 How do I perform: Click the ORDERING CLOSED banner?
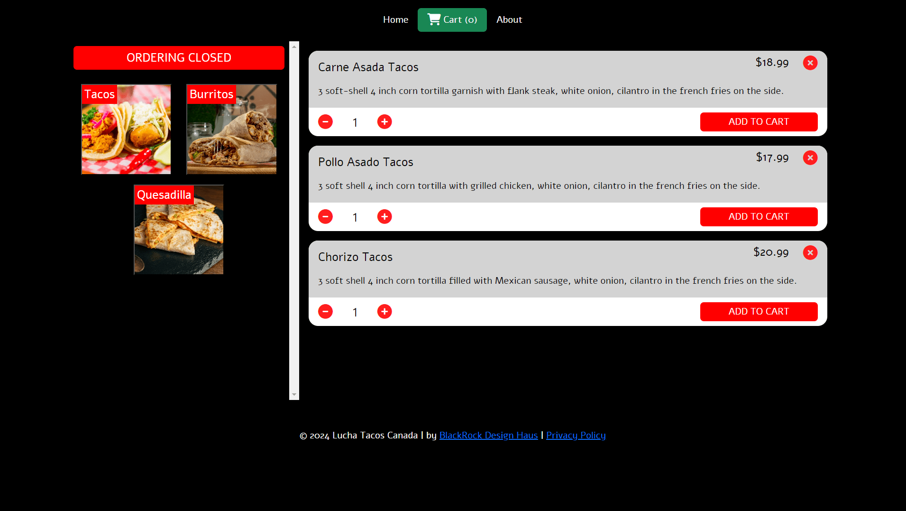[179, 58]
